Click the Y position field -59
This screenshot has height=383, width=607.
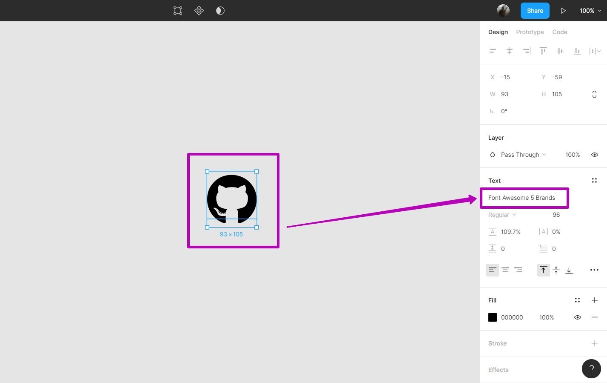pyautogui.click(x=557, y=77)
